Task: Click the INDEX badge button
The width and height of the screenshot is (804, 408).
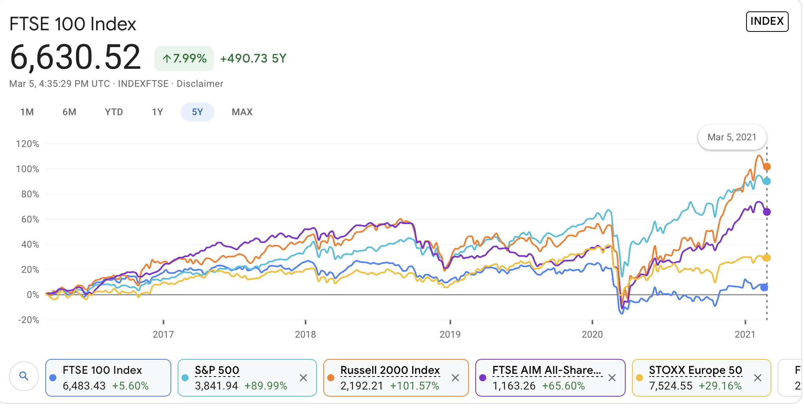Action: 767,21
